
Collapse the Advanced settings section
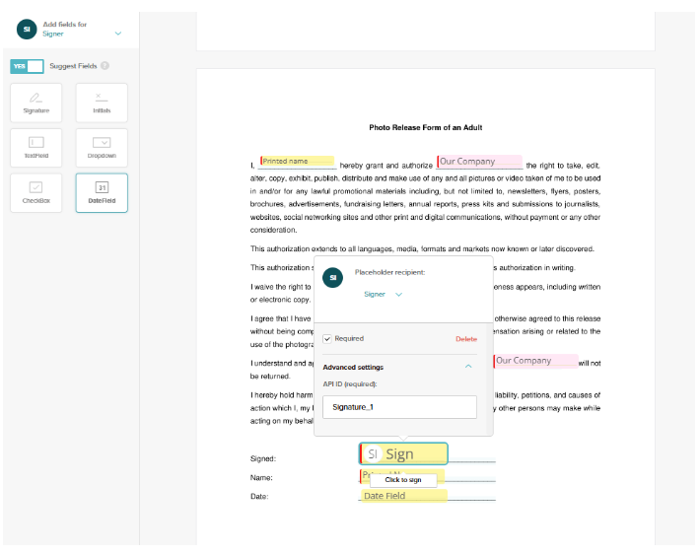click(468, 367)
